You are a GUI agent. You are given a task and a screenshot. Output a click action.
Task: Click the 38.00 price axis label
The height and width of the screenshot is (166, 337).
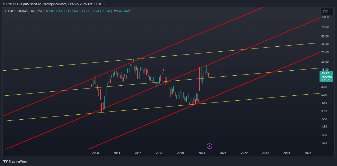pyautogui.click(x=325, y=44)
